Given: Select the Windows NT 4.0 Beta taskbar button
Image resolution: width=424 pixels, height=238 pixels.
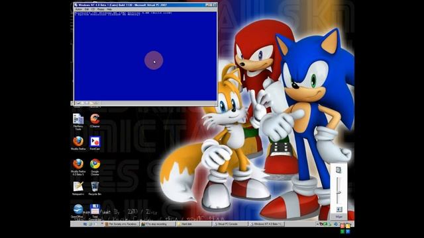Looking at the screenshot, I should (266, 224).
